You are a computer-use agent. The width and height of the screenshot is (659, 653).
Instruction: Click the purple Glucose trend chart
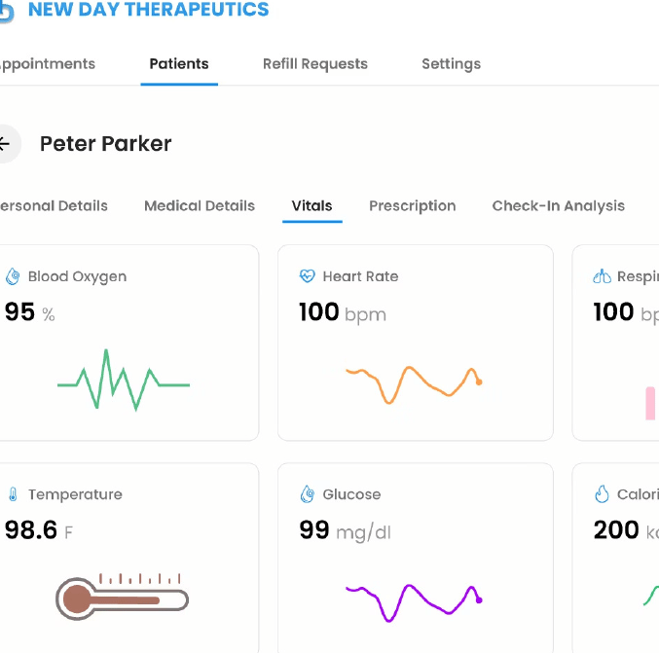click(414, 602)
